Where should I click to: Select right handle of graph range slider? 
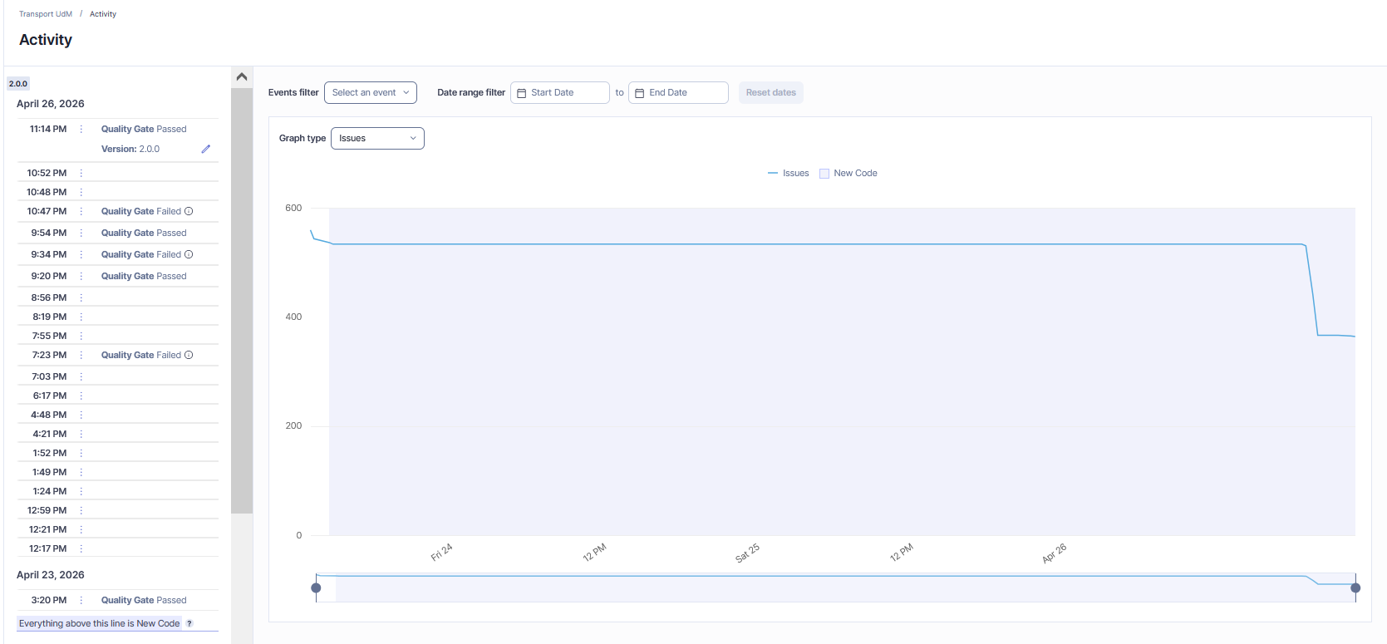[1355, 587]
